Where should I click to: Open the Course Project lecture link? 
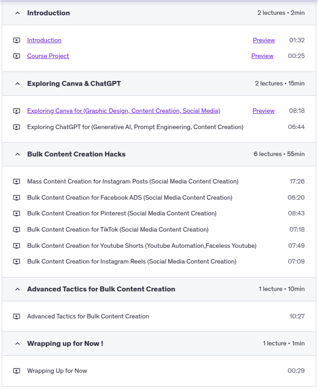click(x=48, y=56)
